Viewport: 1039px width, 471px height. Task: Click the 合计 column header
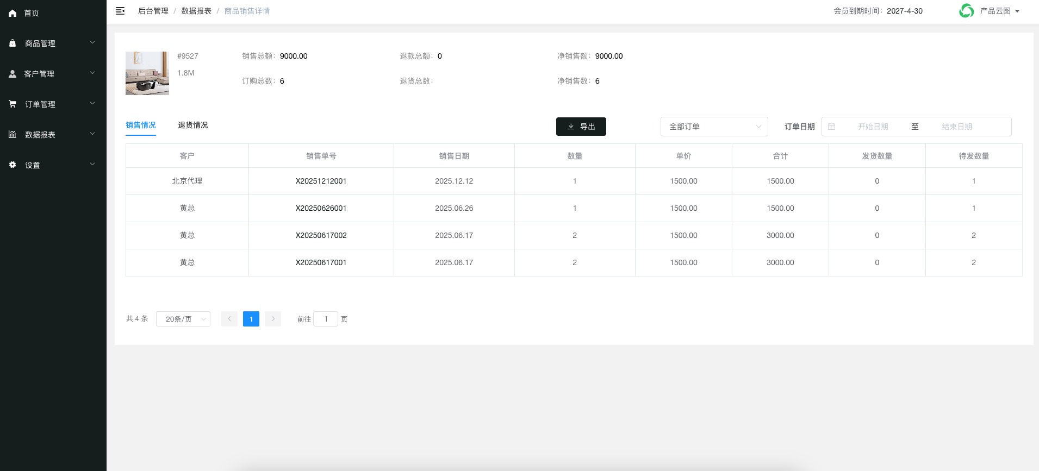point(780,156)
